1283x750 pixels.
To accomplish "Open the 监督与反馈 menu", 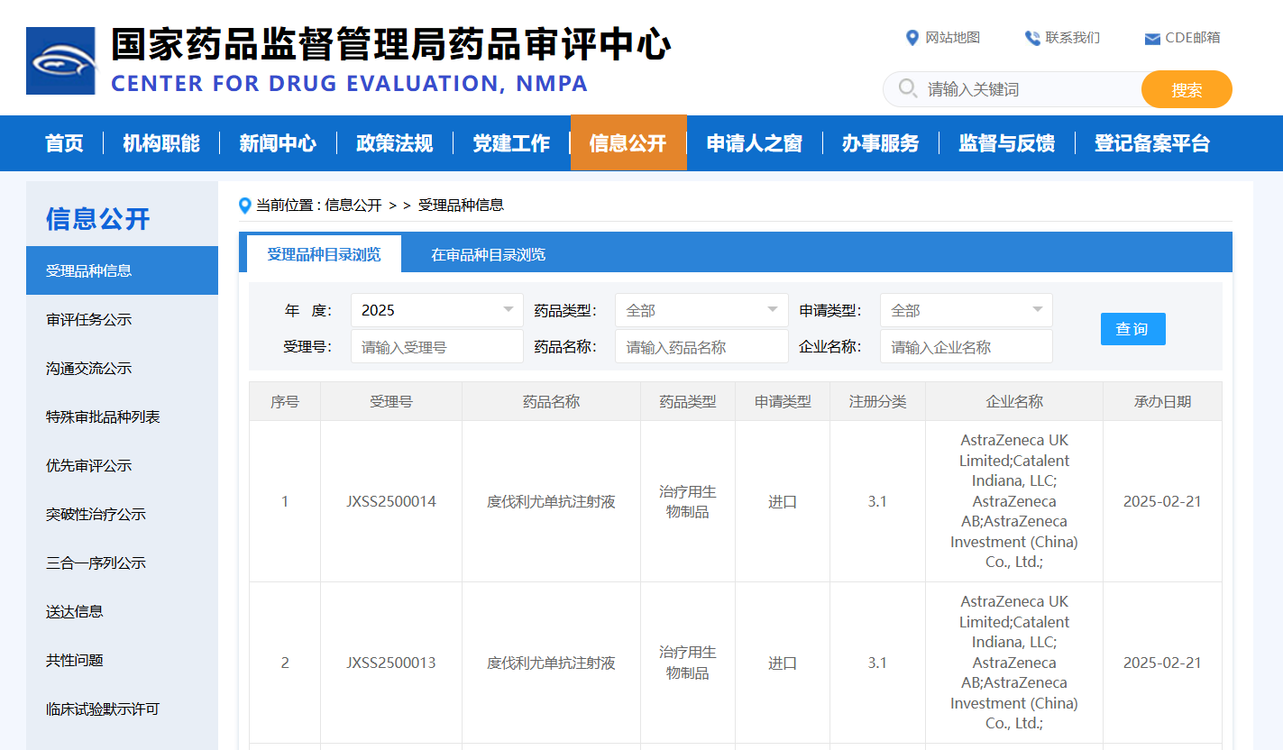I will 1006,143.
